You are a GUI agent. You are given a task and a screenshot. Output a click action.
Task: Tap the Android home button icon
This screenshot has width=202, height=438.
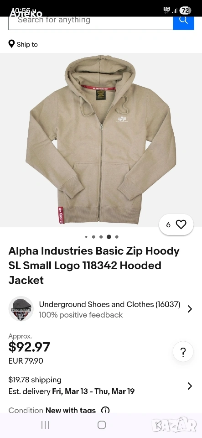point(102,425)
